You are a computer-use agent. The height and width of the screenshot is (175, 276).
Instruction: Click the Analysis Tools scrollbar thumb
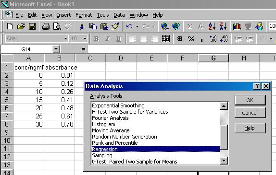click(x=224, y=137)
